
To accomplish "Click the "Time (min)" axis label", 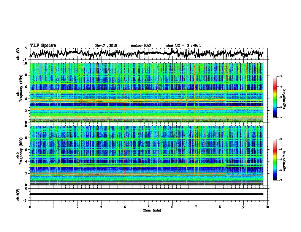I will (x=152, y=210).
